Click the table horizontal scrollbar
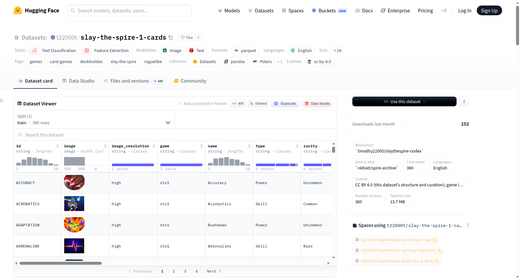This screenshot has height=280, width=520. coord(60,263)
